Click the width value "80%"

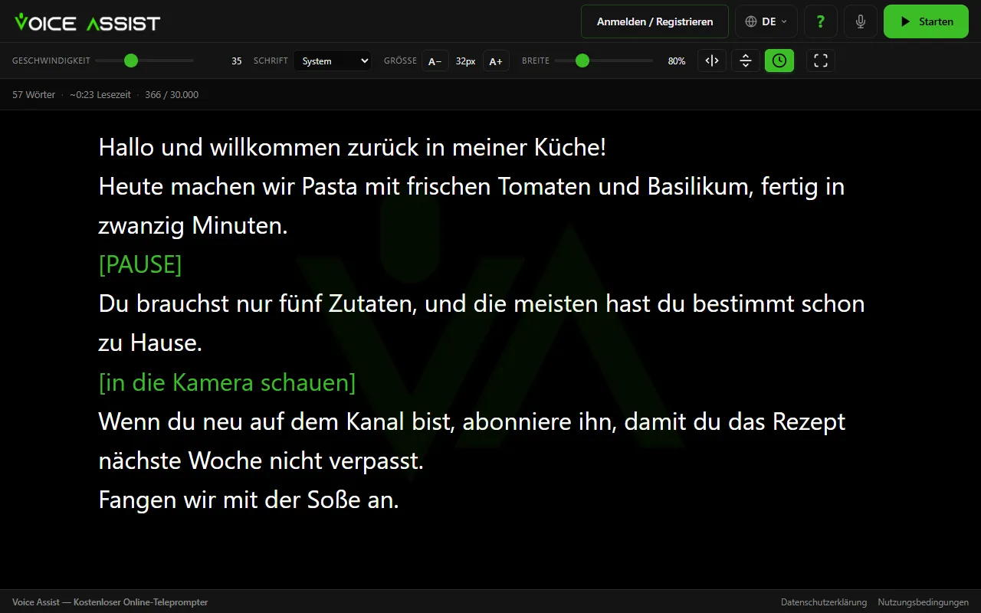click(x=677, y=61)
